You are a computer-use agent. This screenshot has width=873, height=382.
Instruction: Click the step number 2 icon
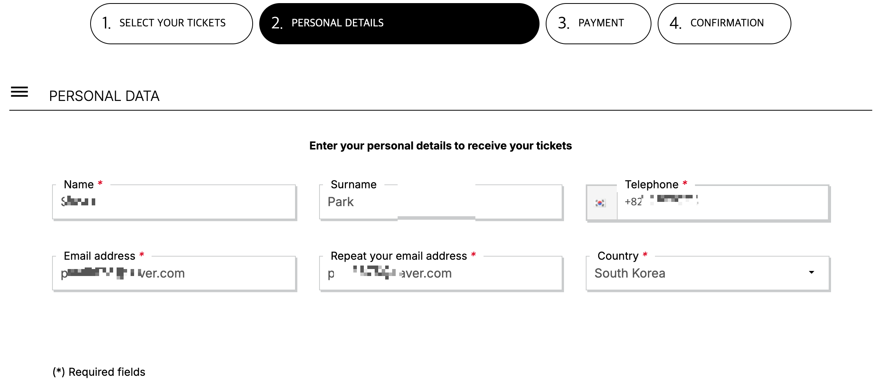pos(277,23)
